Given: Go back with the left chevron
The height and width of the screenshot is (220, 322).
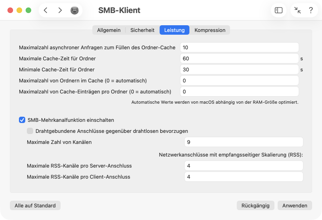Looking at the screenshot, I should click(x=46, y=10).
